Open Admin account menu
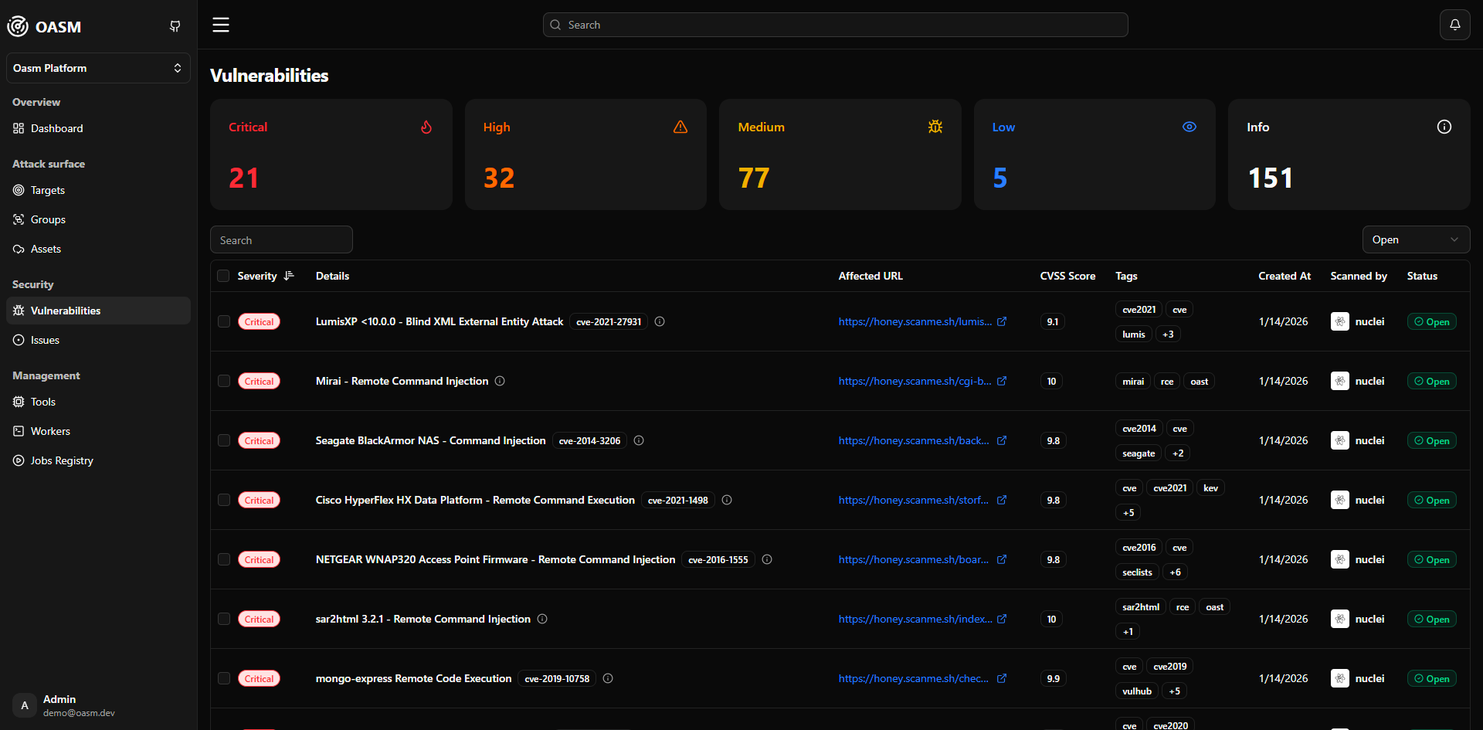The width and height of the screenshot is (1483, 730). 98,705
